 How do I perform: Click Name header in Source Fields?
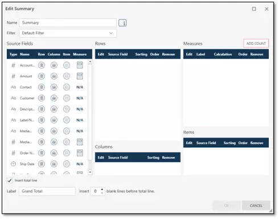coord(25,54)
